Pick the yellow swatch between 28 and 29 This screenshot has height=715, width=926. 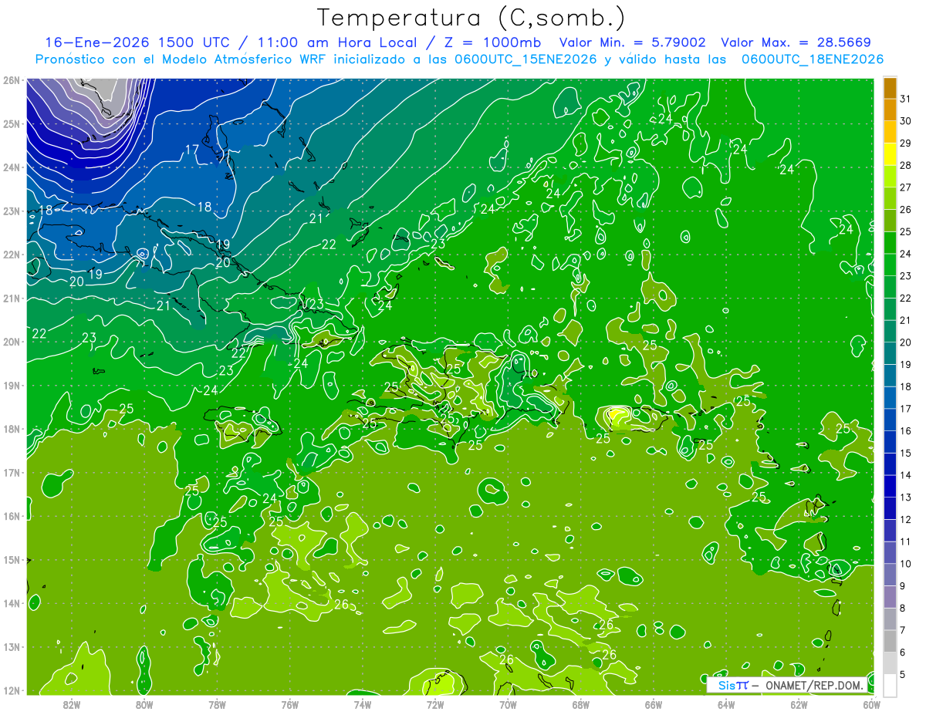pos(890,153)
